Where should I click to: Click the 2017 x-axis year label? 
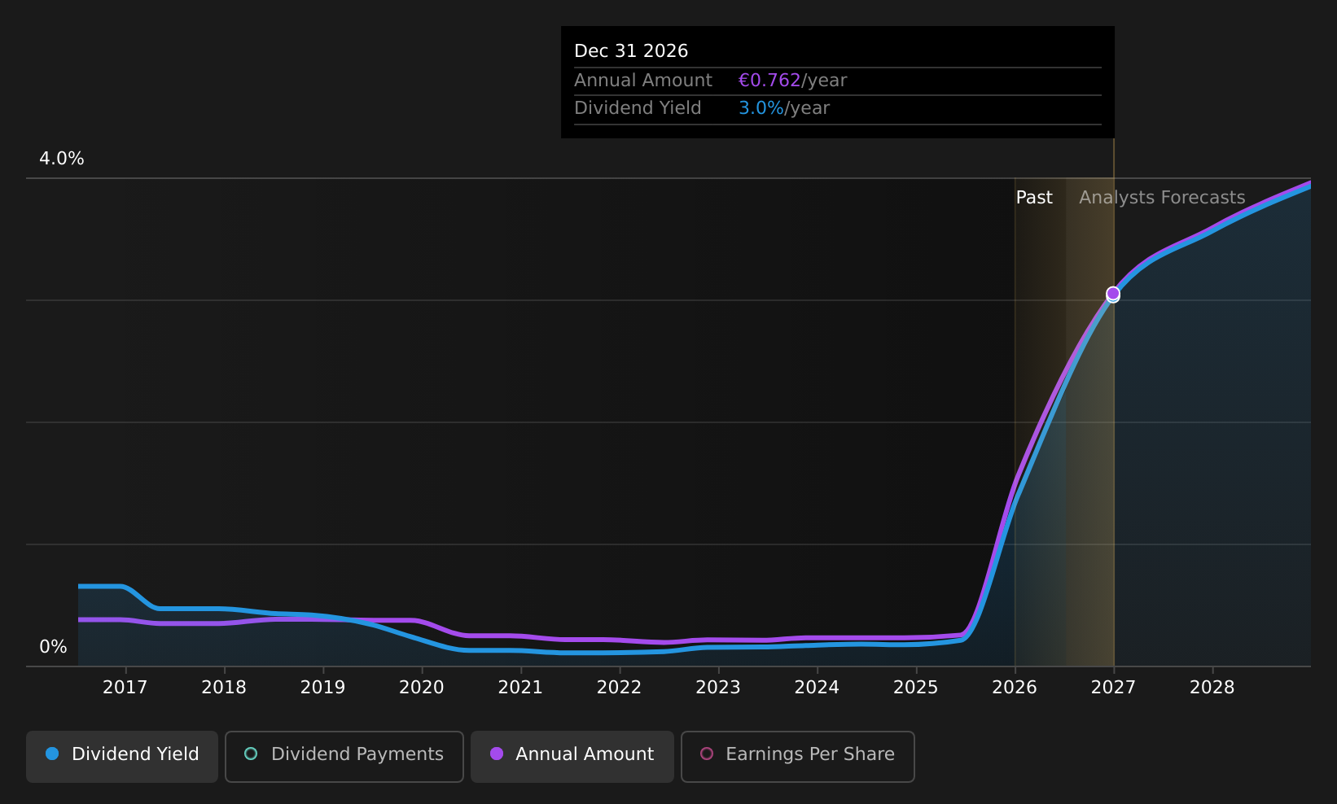pos(125,688)
